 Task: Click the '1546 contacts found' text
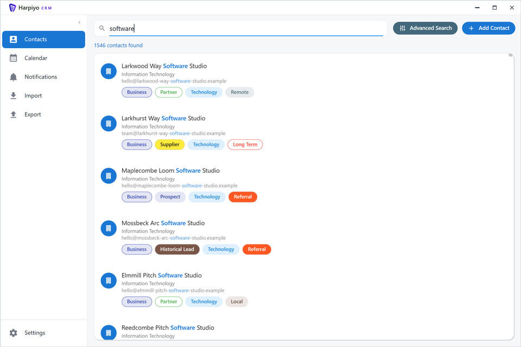click(x=118, y=45)
